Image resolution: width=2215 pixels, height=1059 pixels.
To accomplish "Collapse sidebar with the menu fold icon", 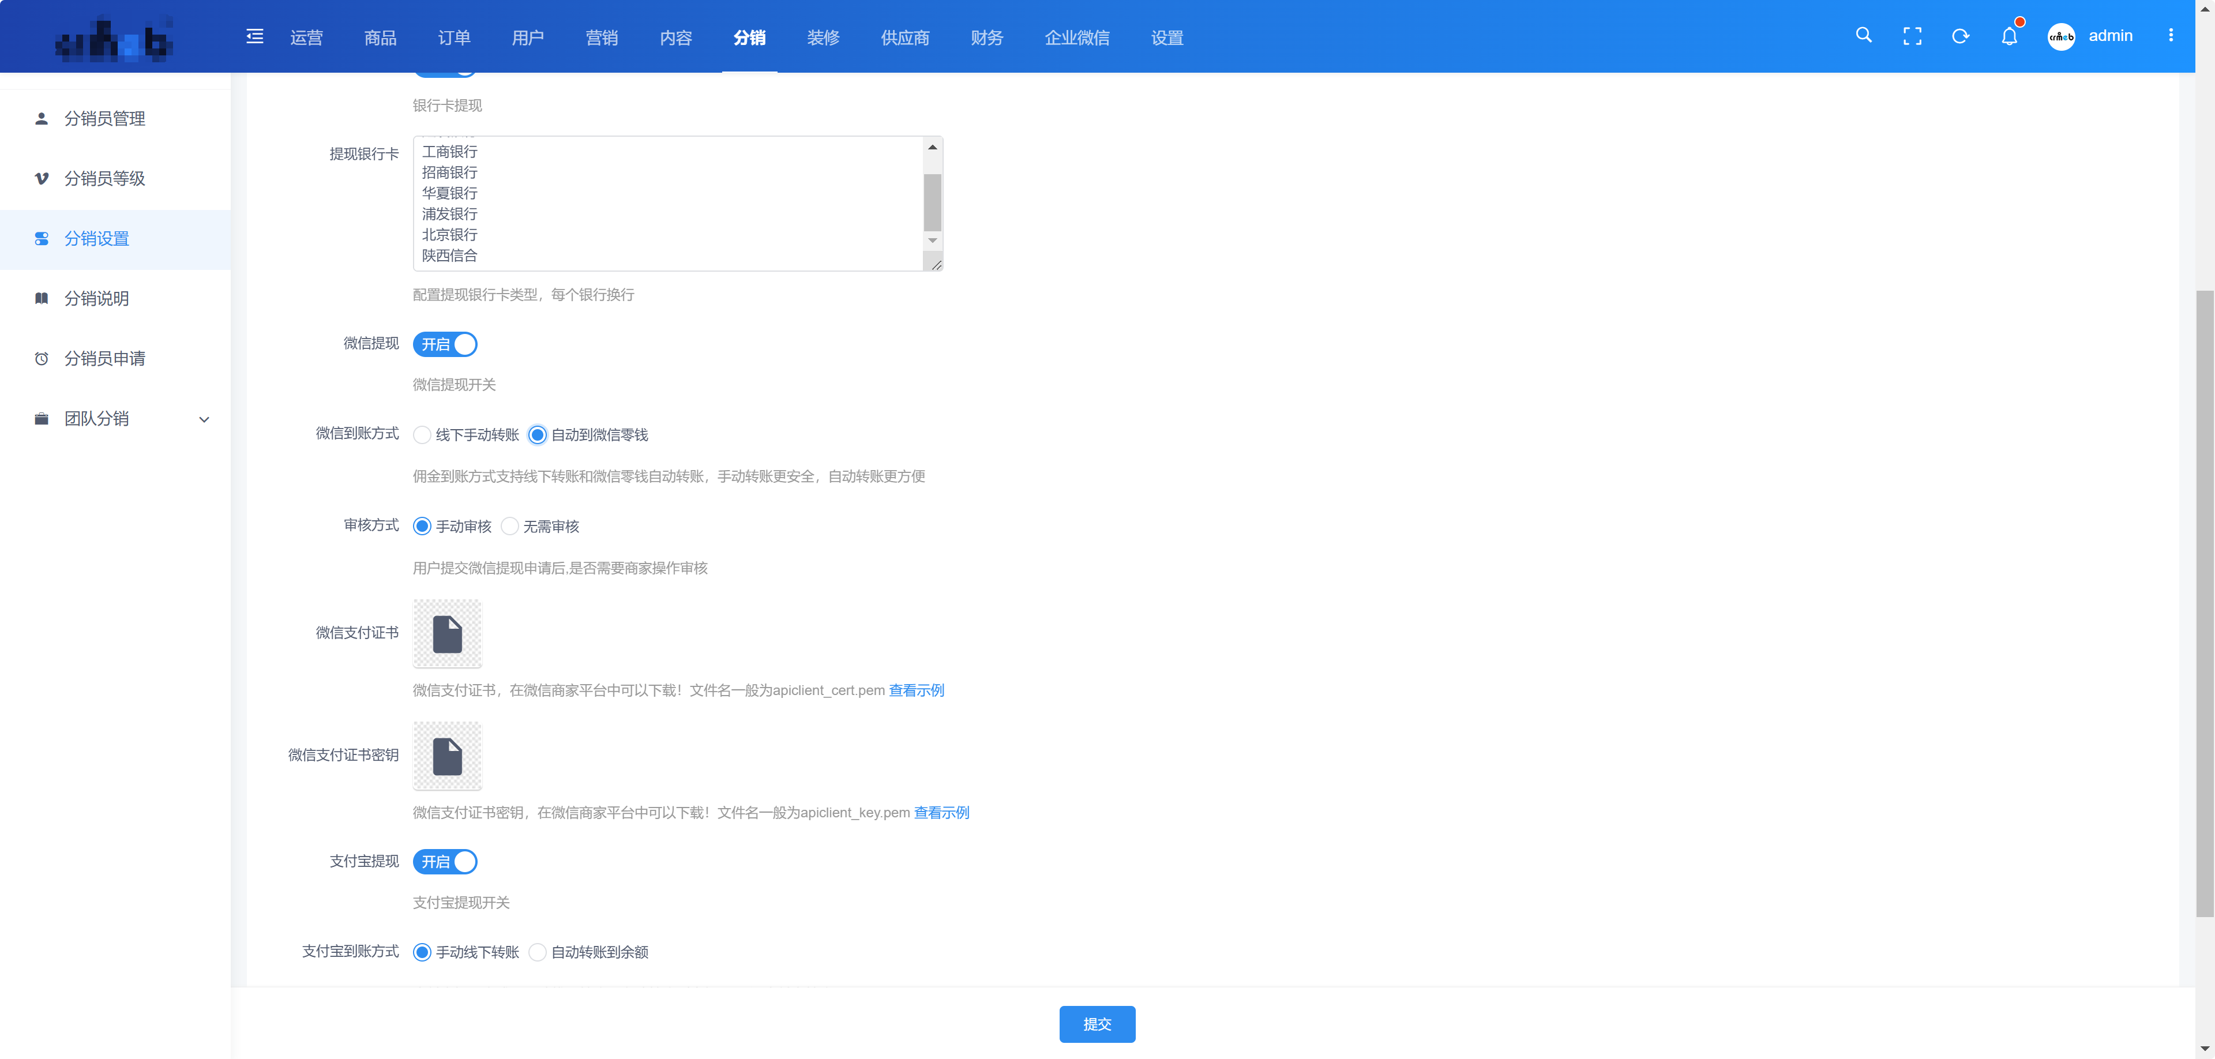I will (x=254, y=36).
